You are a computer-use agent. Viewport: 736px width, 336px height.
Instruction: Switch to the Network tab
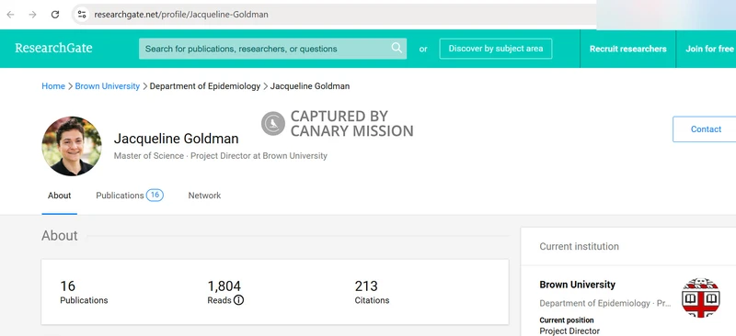[x=204, y=196]
